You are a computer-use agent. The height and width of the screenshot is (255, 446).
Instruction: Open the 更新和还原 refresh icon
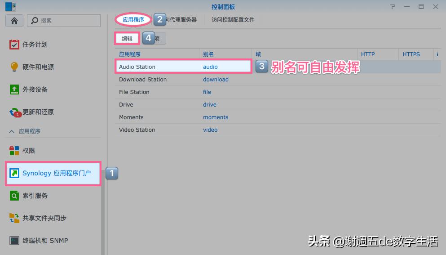click(x=15, y=112)
